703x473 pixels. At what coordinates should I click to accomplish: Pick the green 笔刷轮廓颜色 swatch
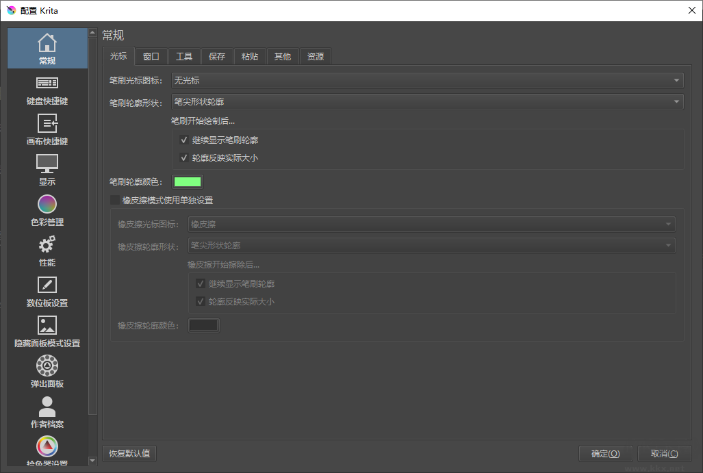pos(188,181)
